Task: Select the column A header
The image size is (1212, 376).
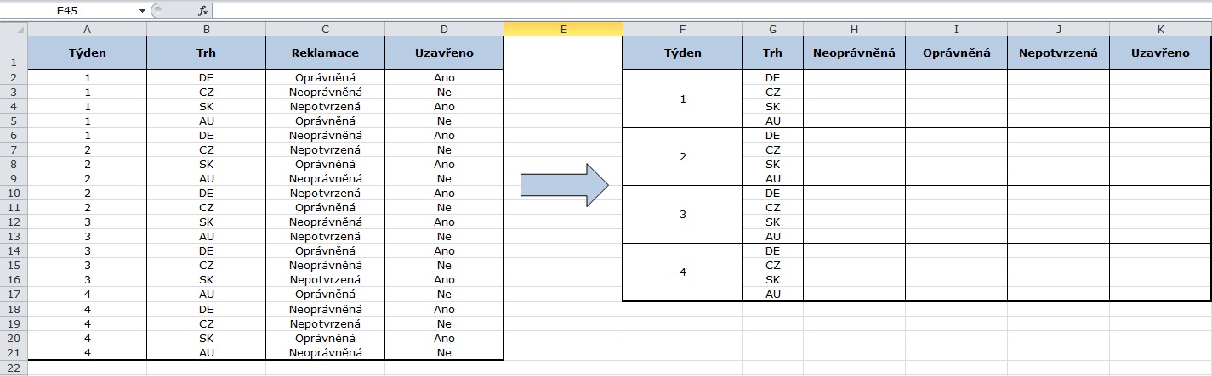Action: pyautogui.click(x=87, y=30)
